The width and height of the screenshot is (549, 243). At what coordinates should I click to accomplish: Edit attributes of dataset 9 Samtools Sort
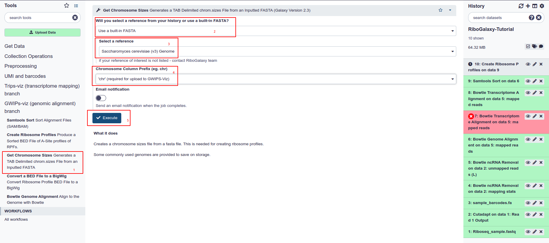click(x=534, y=81)
